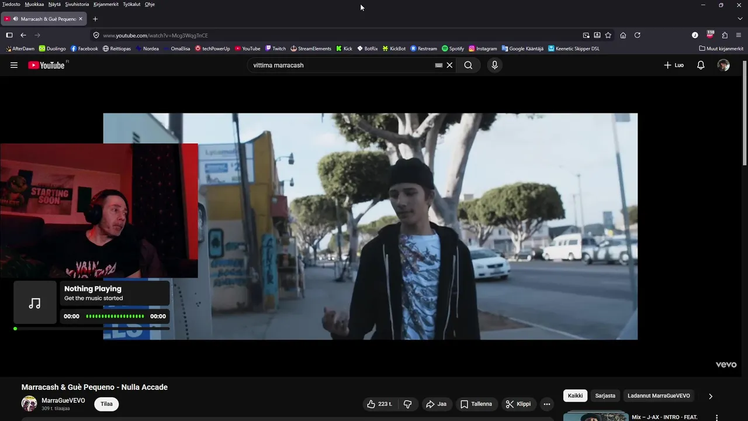Open a new browser tab

coord(95,19)
